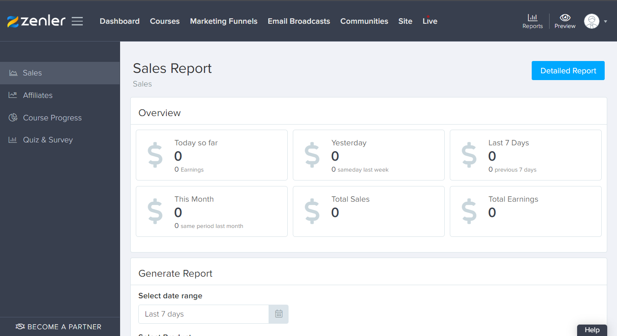Click the Detailed Report button
Image resolution: width=617 pixels, height=336 pixels.
[x=568, y=71]
